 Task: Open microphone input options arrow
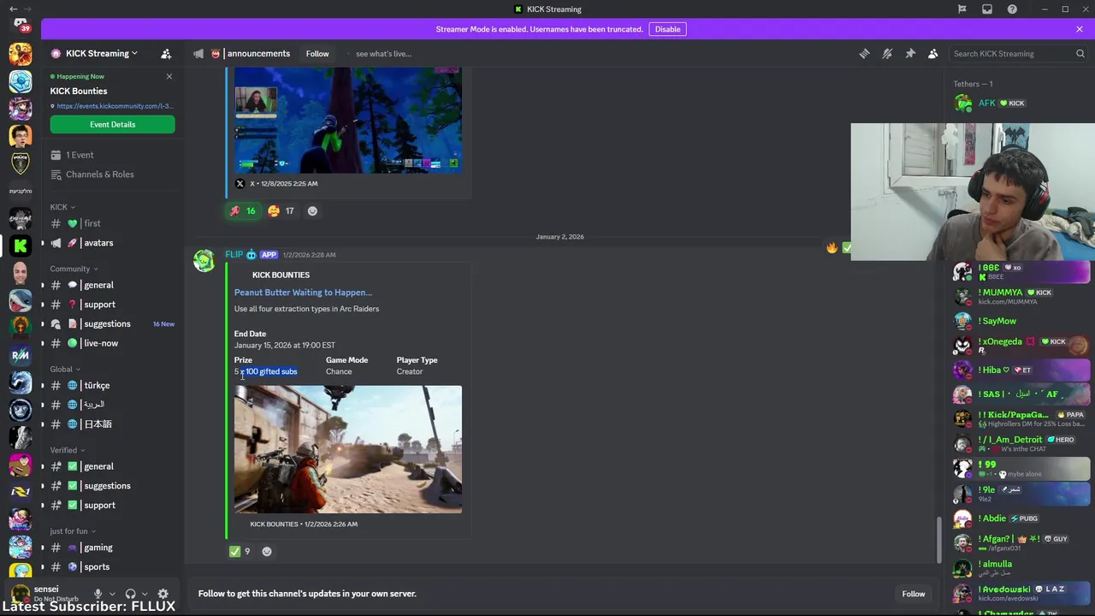tap(111, 594)
